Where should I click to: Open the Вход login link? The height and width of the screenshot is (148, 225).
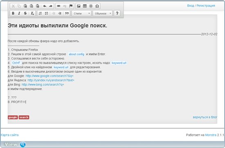pos(191,6)
